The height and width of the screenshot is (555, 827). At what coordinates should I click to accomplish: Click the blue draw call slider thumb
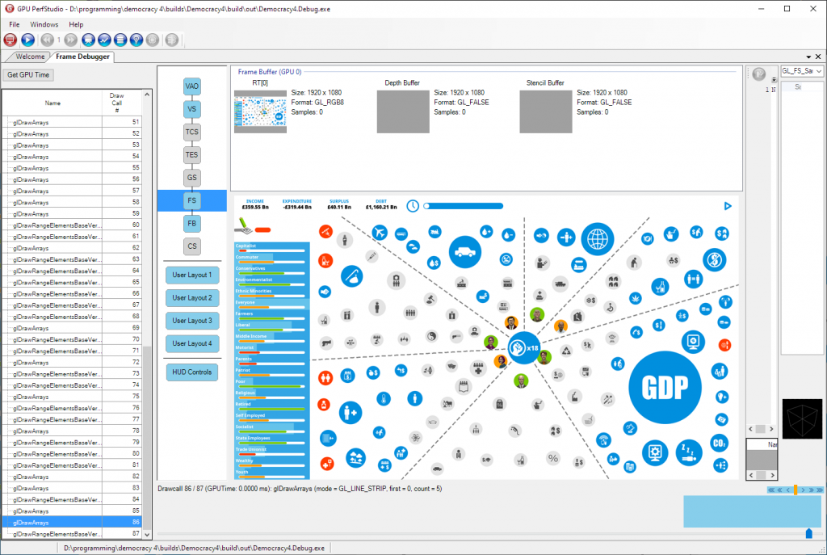tap(809, 533)
